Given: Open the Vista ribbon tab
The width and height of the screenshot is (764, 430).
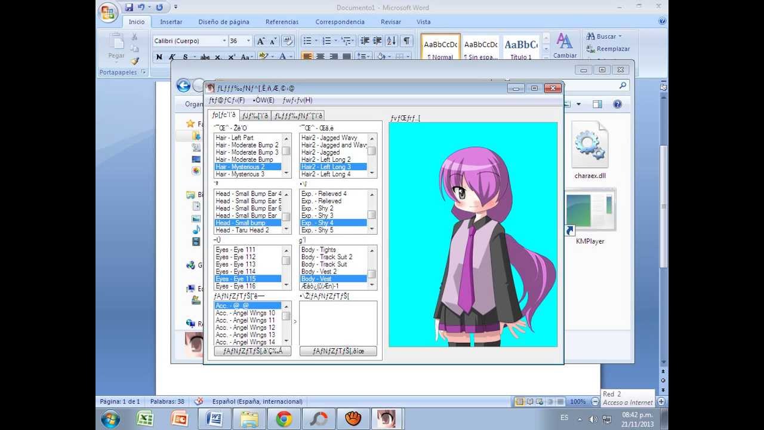Looking at the screenshot, I should point(424,22).
